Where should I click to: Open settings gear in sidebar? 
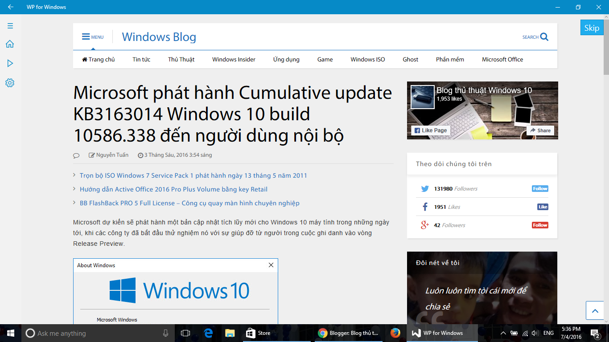pos(10,83)
